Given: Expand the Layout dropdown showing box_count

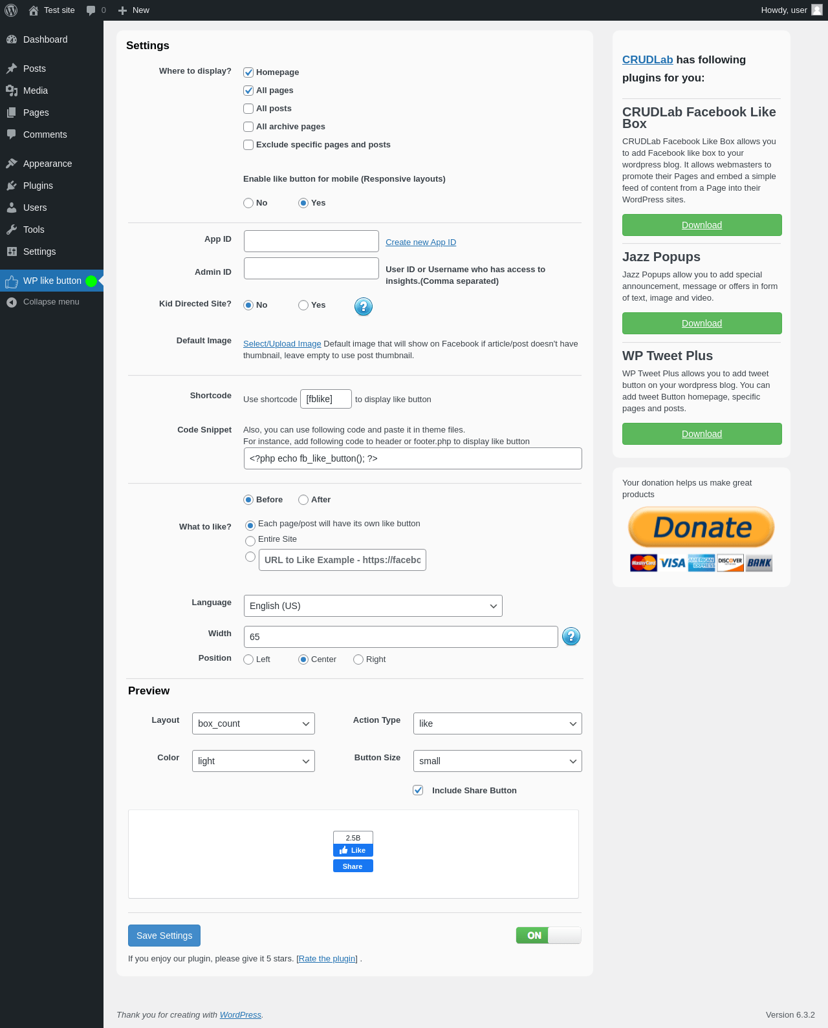Looking at the screenshot, I should [254, 723].
